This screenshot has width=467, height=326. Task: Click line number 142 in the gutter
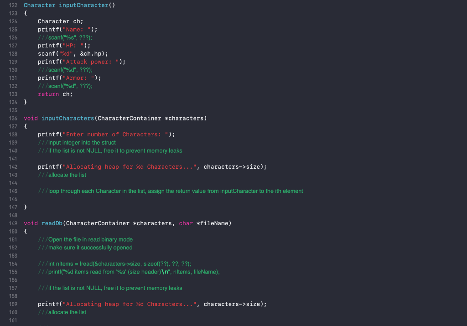click(x=13, y=166)
